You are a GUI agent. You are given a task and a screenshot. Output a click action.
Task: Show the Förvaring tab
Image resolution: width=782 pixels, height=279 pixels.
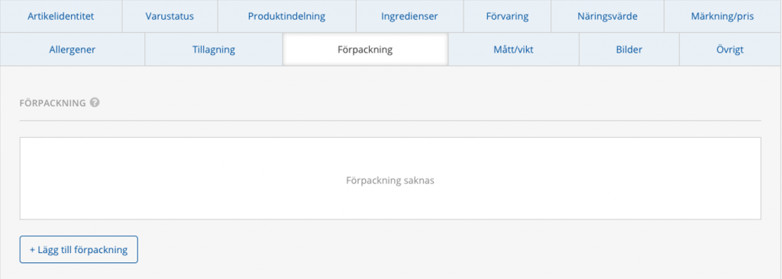[x=507, y=16]
